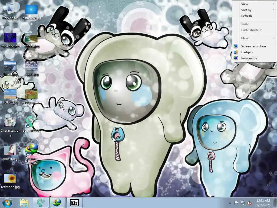Click the Screen resolution monitor icon
This screenshot has height=208, width=277.
[x=236, y=46]
